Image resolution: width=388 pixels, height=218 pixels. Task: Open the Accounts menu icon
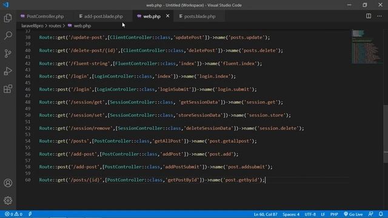(x=8, y=183)
